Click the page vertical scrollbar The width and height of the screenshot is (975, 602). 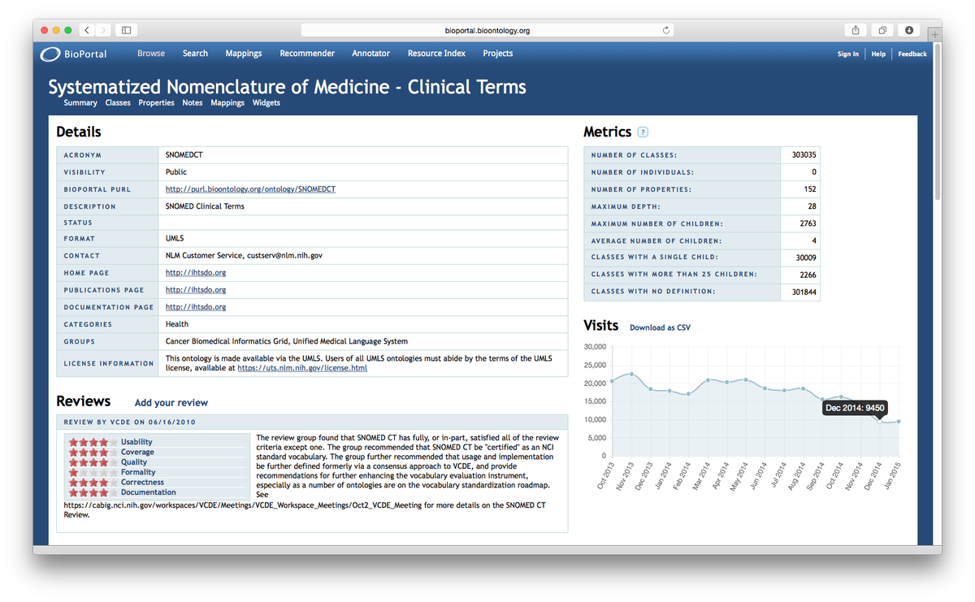(938, 122)
